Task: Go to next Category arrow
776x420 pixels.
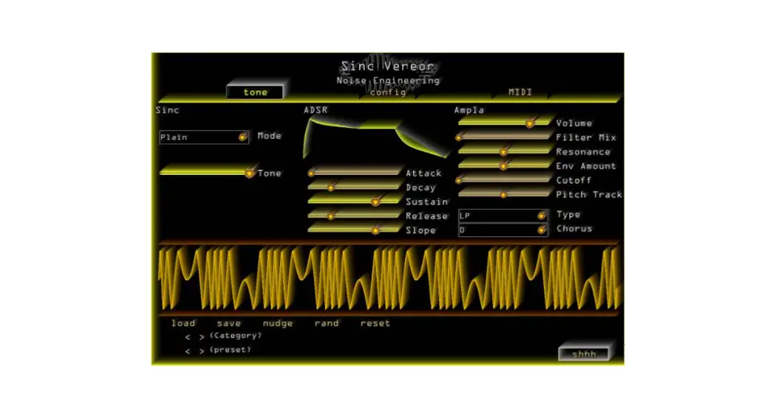Action: pos(202,337)
